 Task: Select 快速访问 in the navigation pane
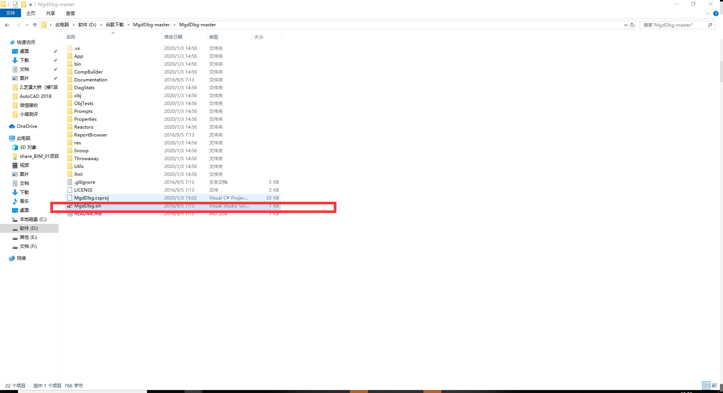(25, 42)
